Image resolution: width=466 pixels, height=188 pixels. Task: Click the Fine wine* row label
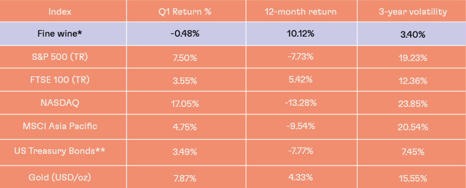tap(60, 34)
